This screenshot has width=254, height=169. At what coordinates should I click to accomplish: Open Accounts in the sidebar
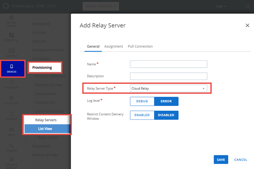[12, 100]
